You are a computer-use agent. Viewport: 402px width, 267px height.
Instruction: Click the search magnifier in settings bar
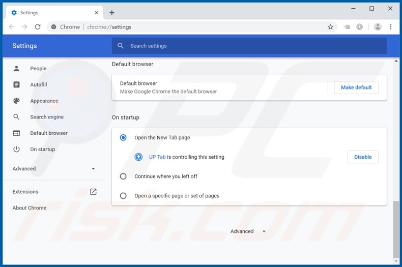coord(121,46)
